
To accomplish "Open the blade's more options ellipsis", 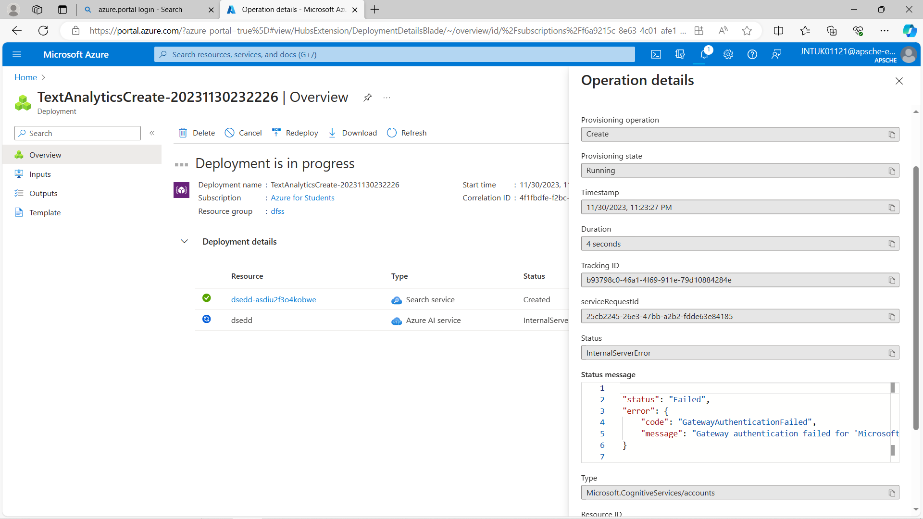I will coord(387,98).
